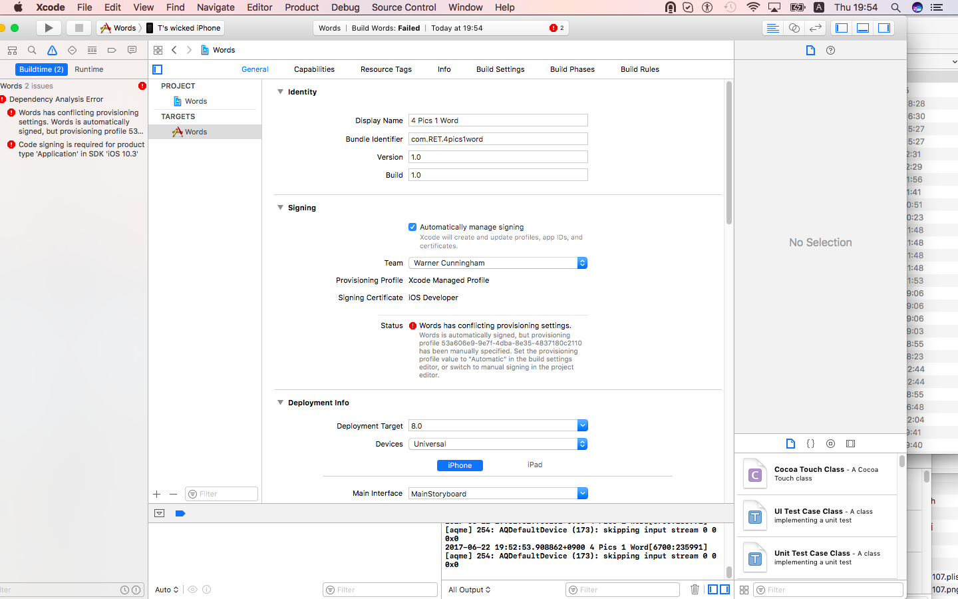Open the Team dropdown
Viewport: 958px width, 599px height.
pyautogui.click(x=498, y=263)
